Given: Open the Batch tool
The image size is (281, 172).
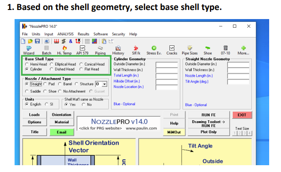Looking at the screenshot, I should point(46,50).
